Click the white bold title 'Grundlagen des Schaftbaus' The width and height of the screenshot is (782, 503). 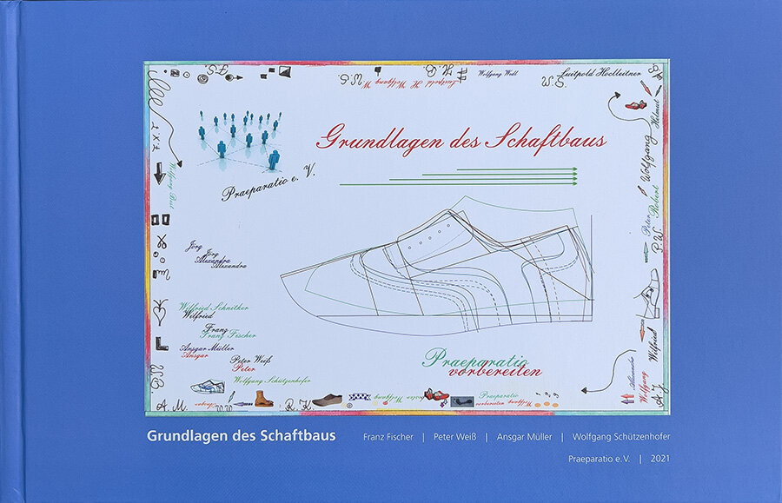click(x=241, y=436)
